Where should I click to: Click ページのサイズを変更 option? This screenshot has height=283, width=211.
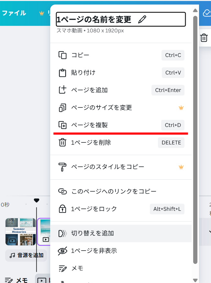click(121, 108)
